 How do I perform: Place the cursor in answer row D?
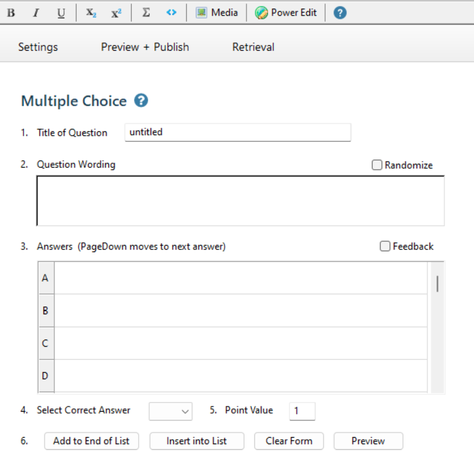241,376
